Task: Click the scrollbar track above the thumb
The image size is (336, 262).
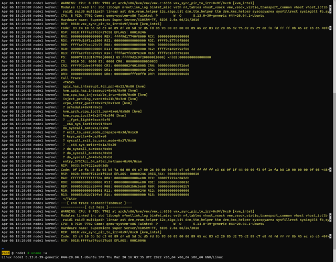Action: (334, 48)
